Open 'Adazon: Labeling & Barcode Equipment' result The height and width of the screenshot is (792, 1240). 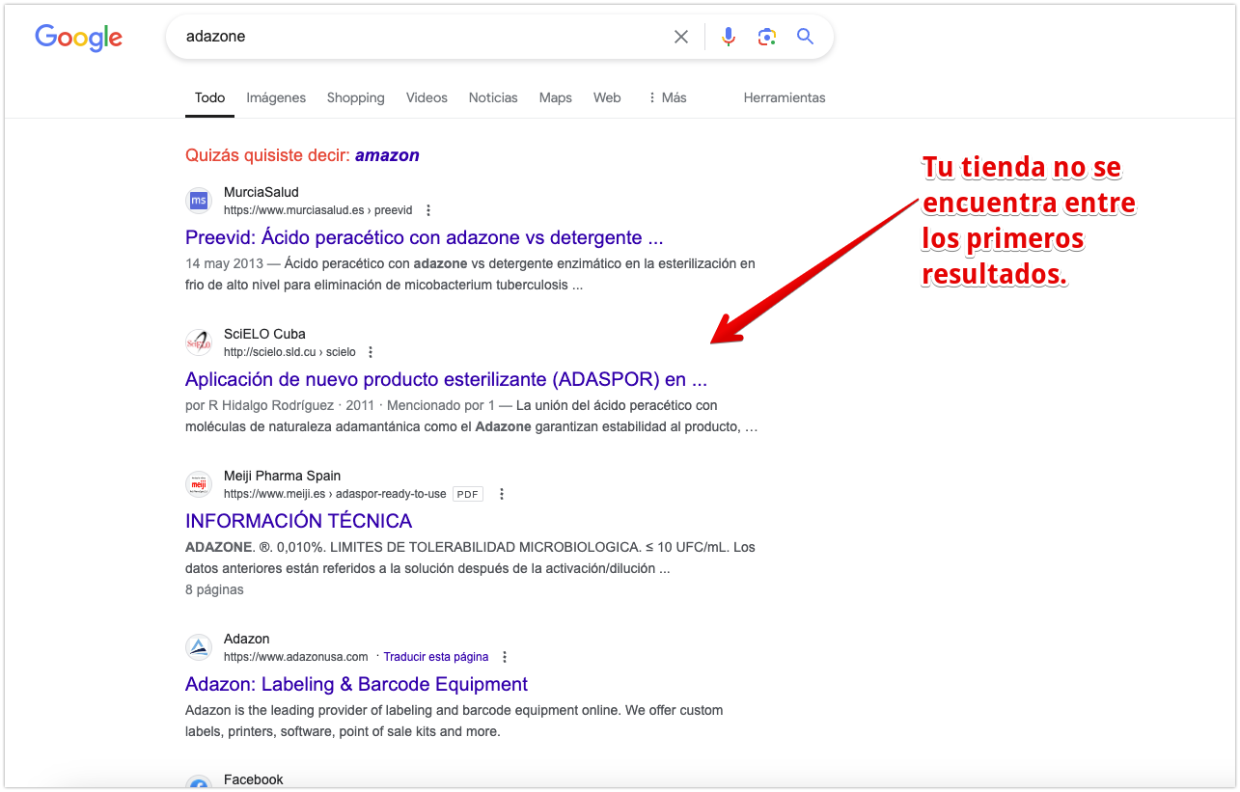356,684
